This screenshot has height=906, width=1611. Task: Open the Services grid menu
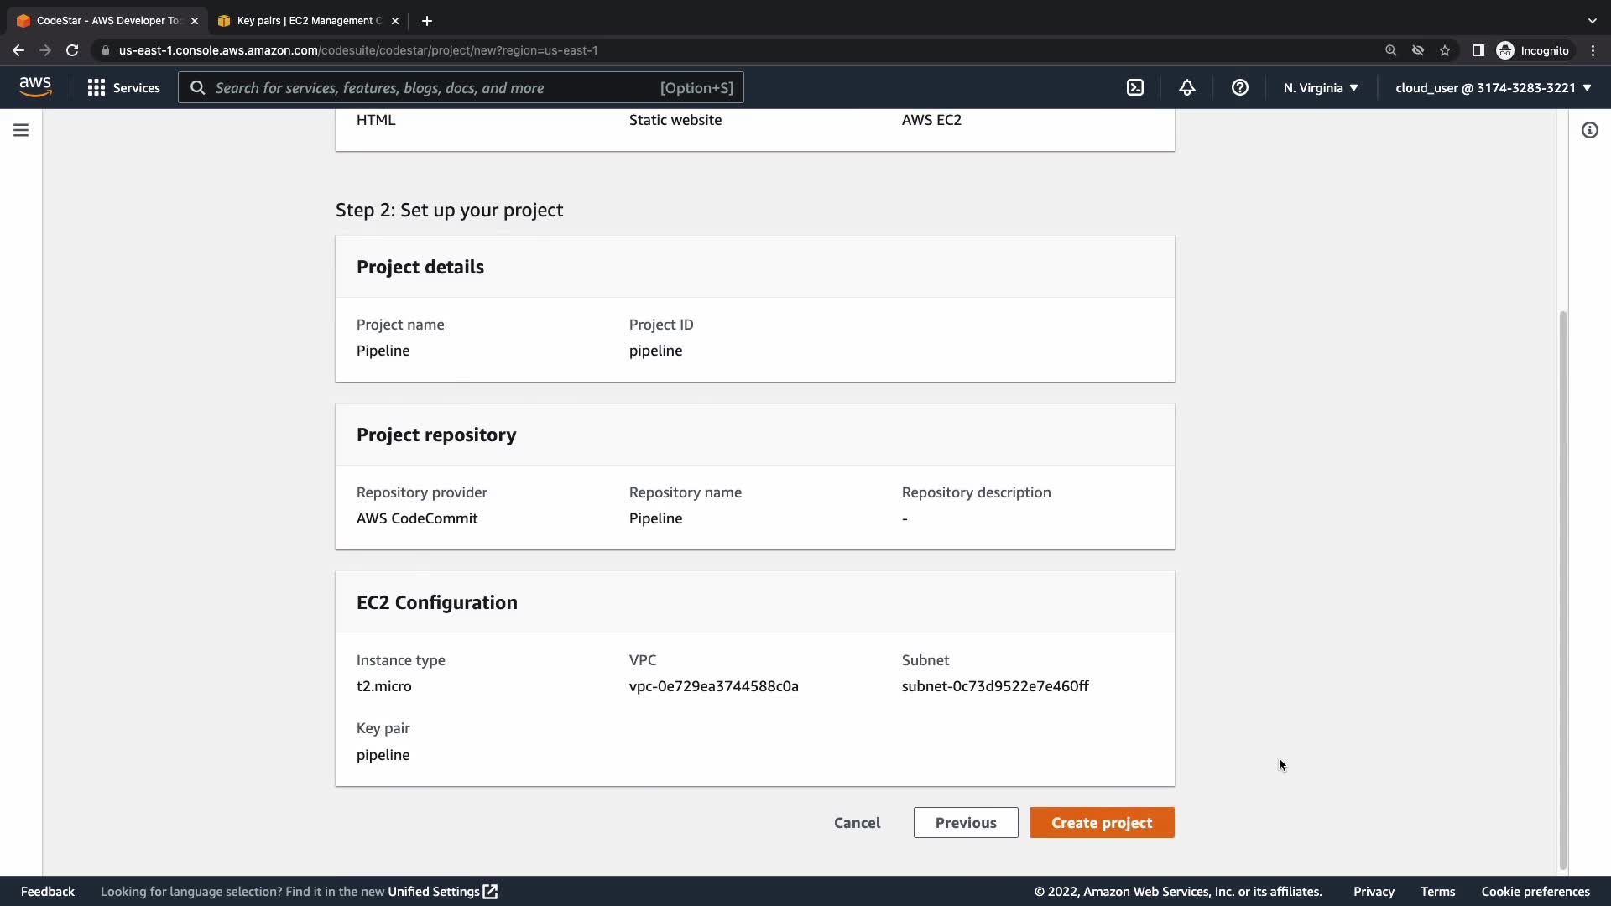123,87
